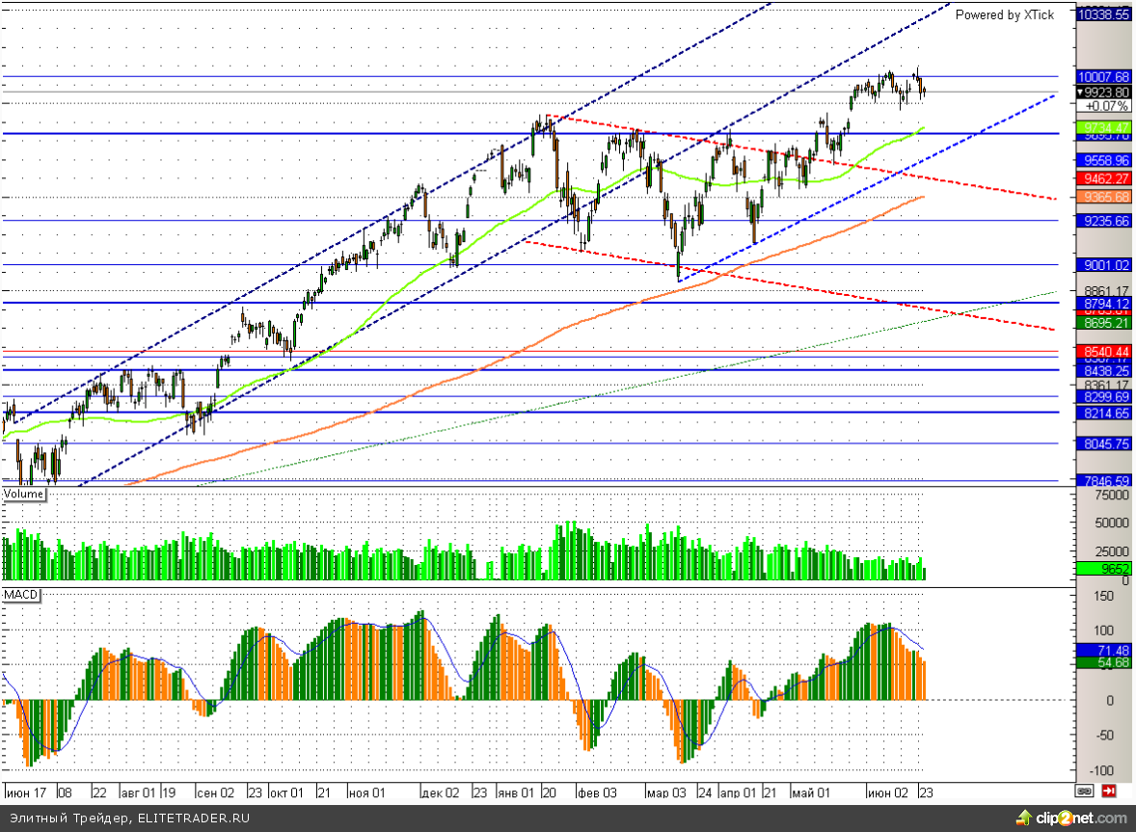The height and width of the screenshot is (832, 1136).
Task: Click the MACD signal value 54.68
Action: pyautogui.click(x=1103, y=662)
